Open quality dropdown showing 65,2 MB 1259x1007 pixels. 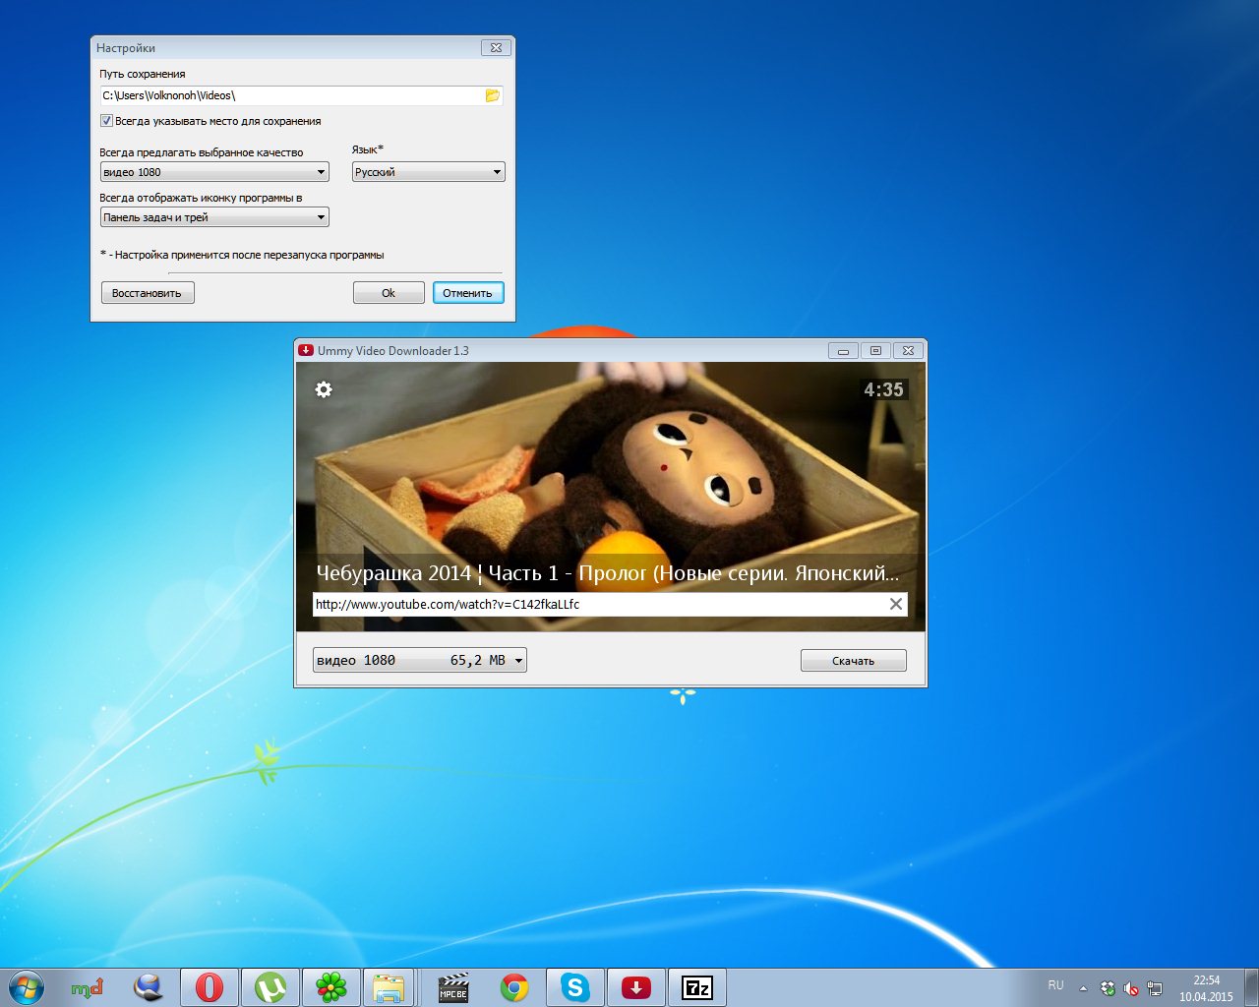pyautogui.click(x=420, y=660)
